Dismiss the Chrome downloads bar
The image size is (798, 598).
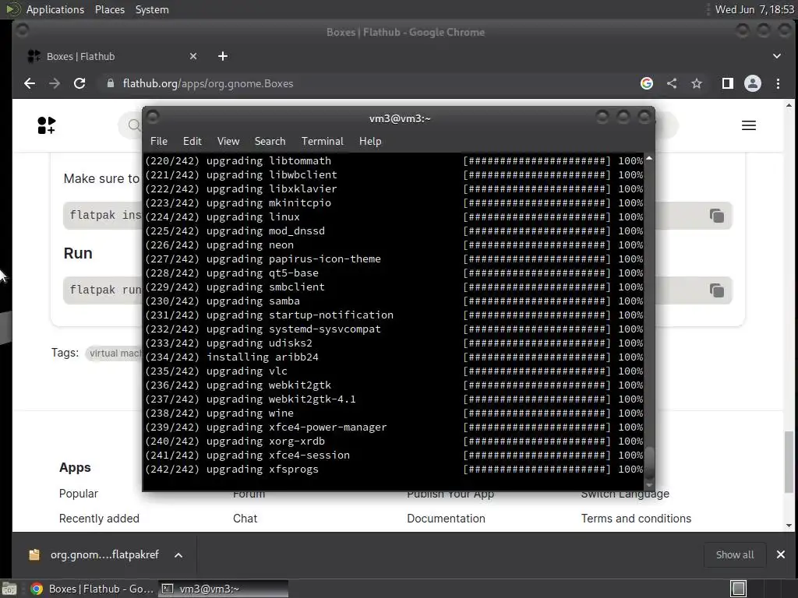pyautogui.click(x=781, y=554)
